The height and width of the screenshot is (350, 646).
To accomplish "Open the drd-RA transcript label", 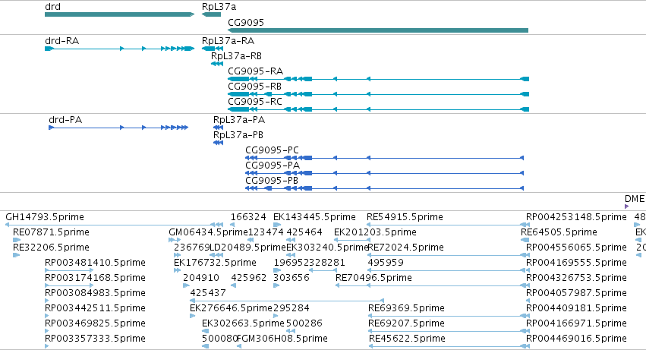I will (x=61, y=41).
